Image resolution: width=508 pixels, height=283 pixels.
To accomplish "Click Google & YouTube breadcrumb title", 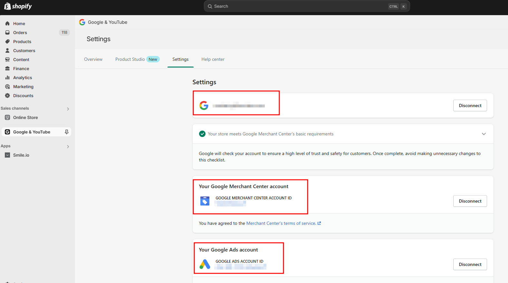I will click(x=108, y=22).
